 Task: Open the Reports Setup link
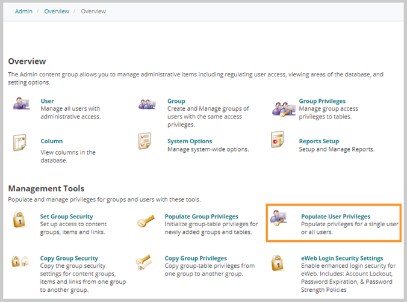point(318,141)
